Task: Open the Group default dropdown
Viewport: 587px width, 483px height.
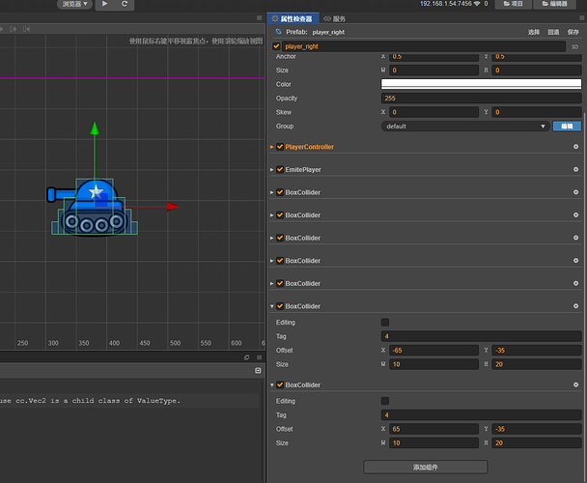Action: pyautogui.click(x=465, y=126)
